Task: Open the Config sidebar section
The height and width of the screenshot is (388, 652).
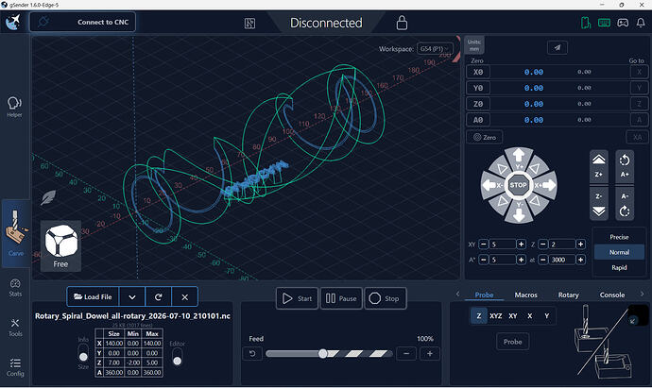Action: coord(15,367)
